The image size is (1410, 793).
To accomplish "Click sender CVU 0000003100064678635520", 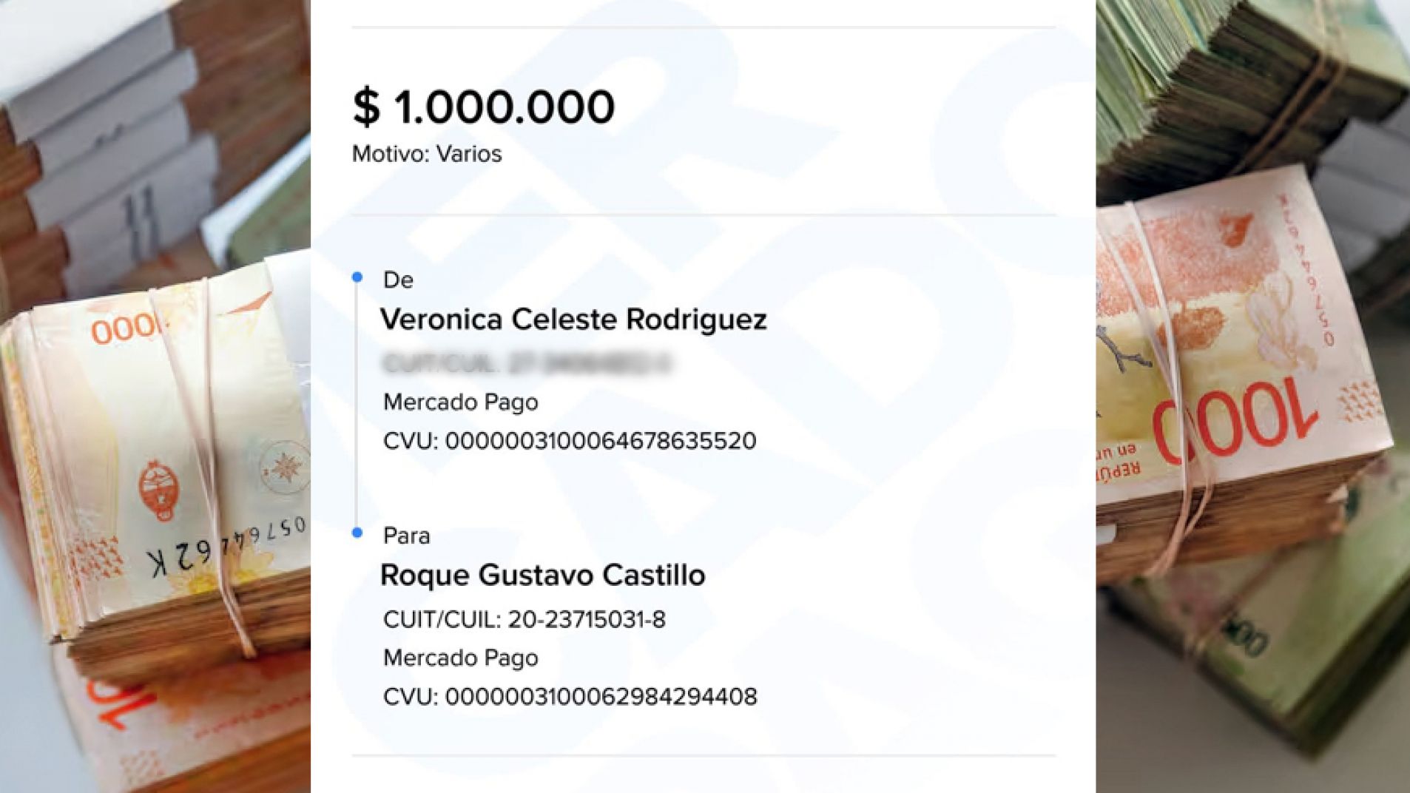I will [569, 439].
